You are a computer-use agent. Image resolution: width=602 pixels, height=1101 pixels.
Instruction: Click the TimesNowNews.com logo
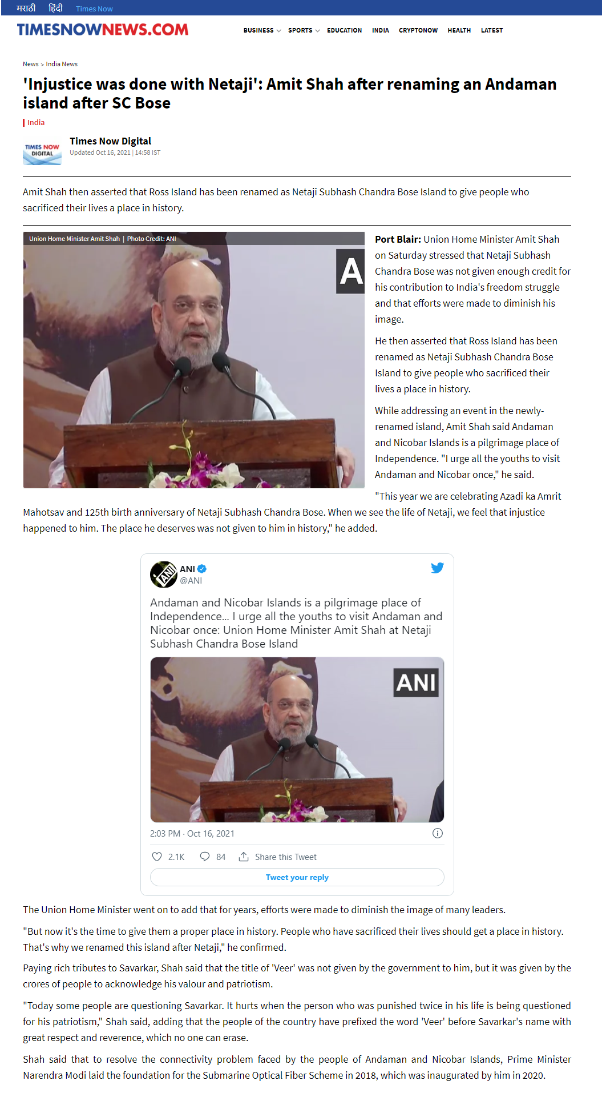click(103, 30)
